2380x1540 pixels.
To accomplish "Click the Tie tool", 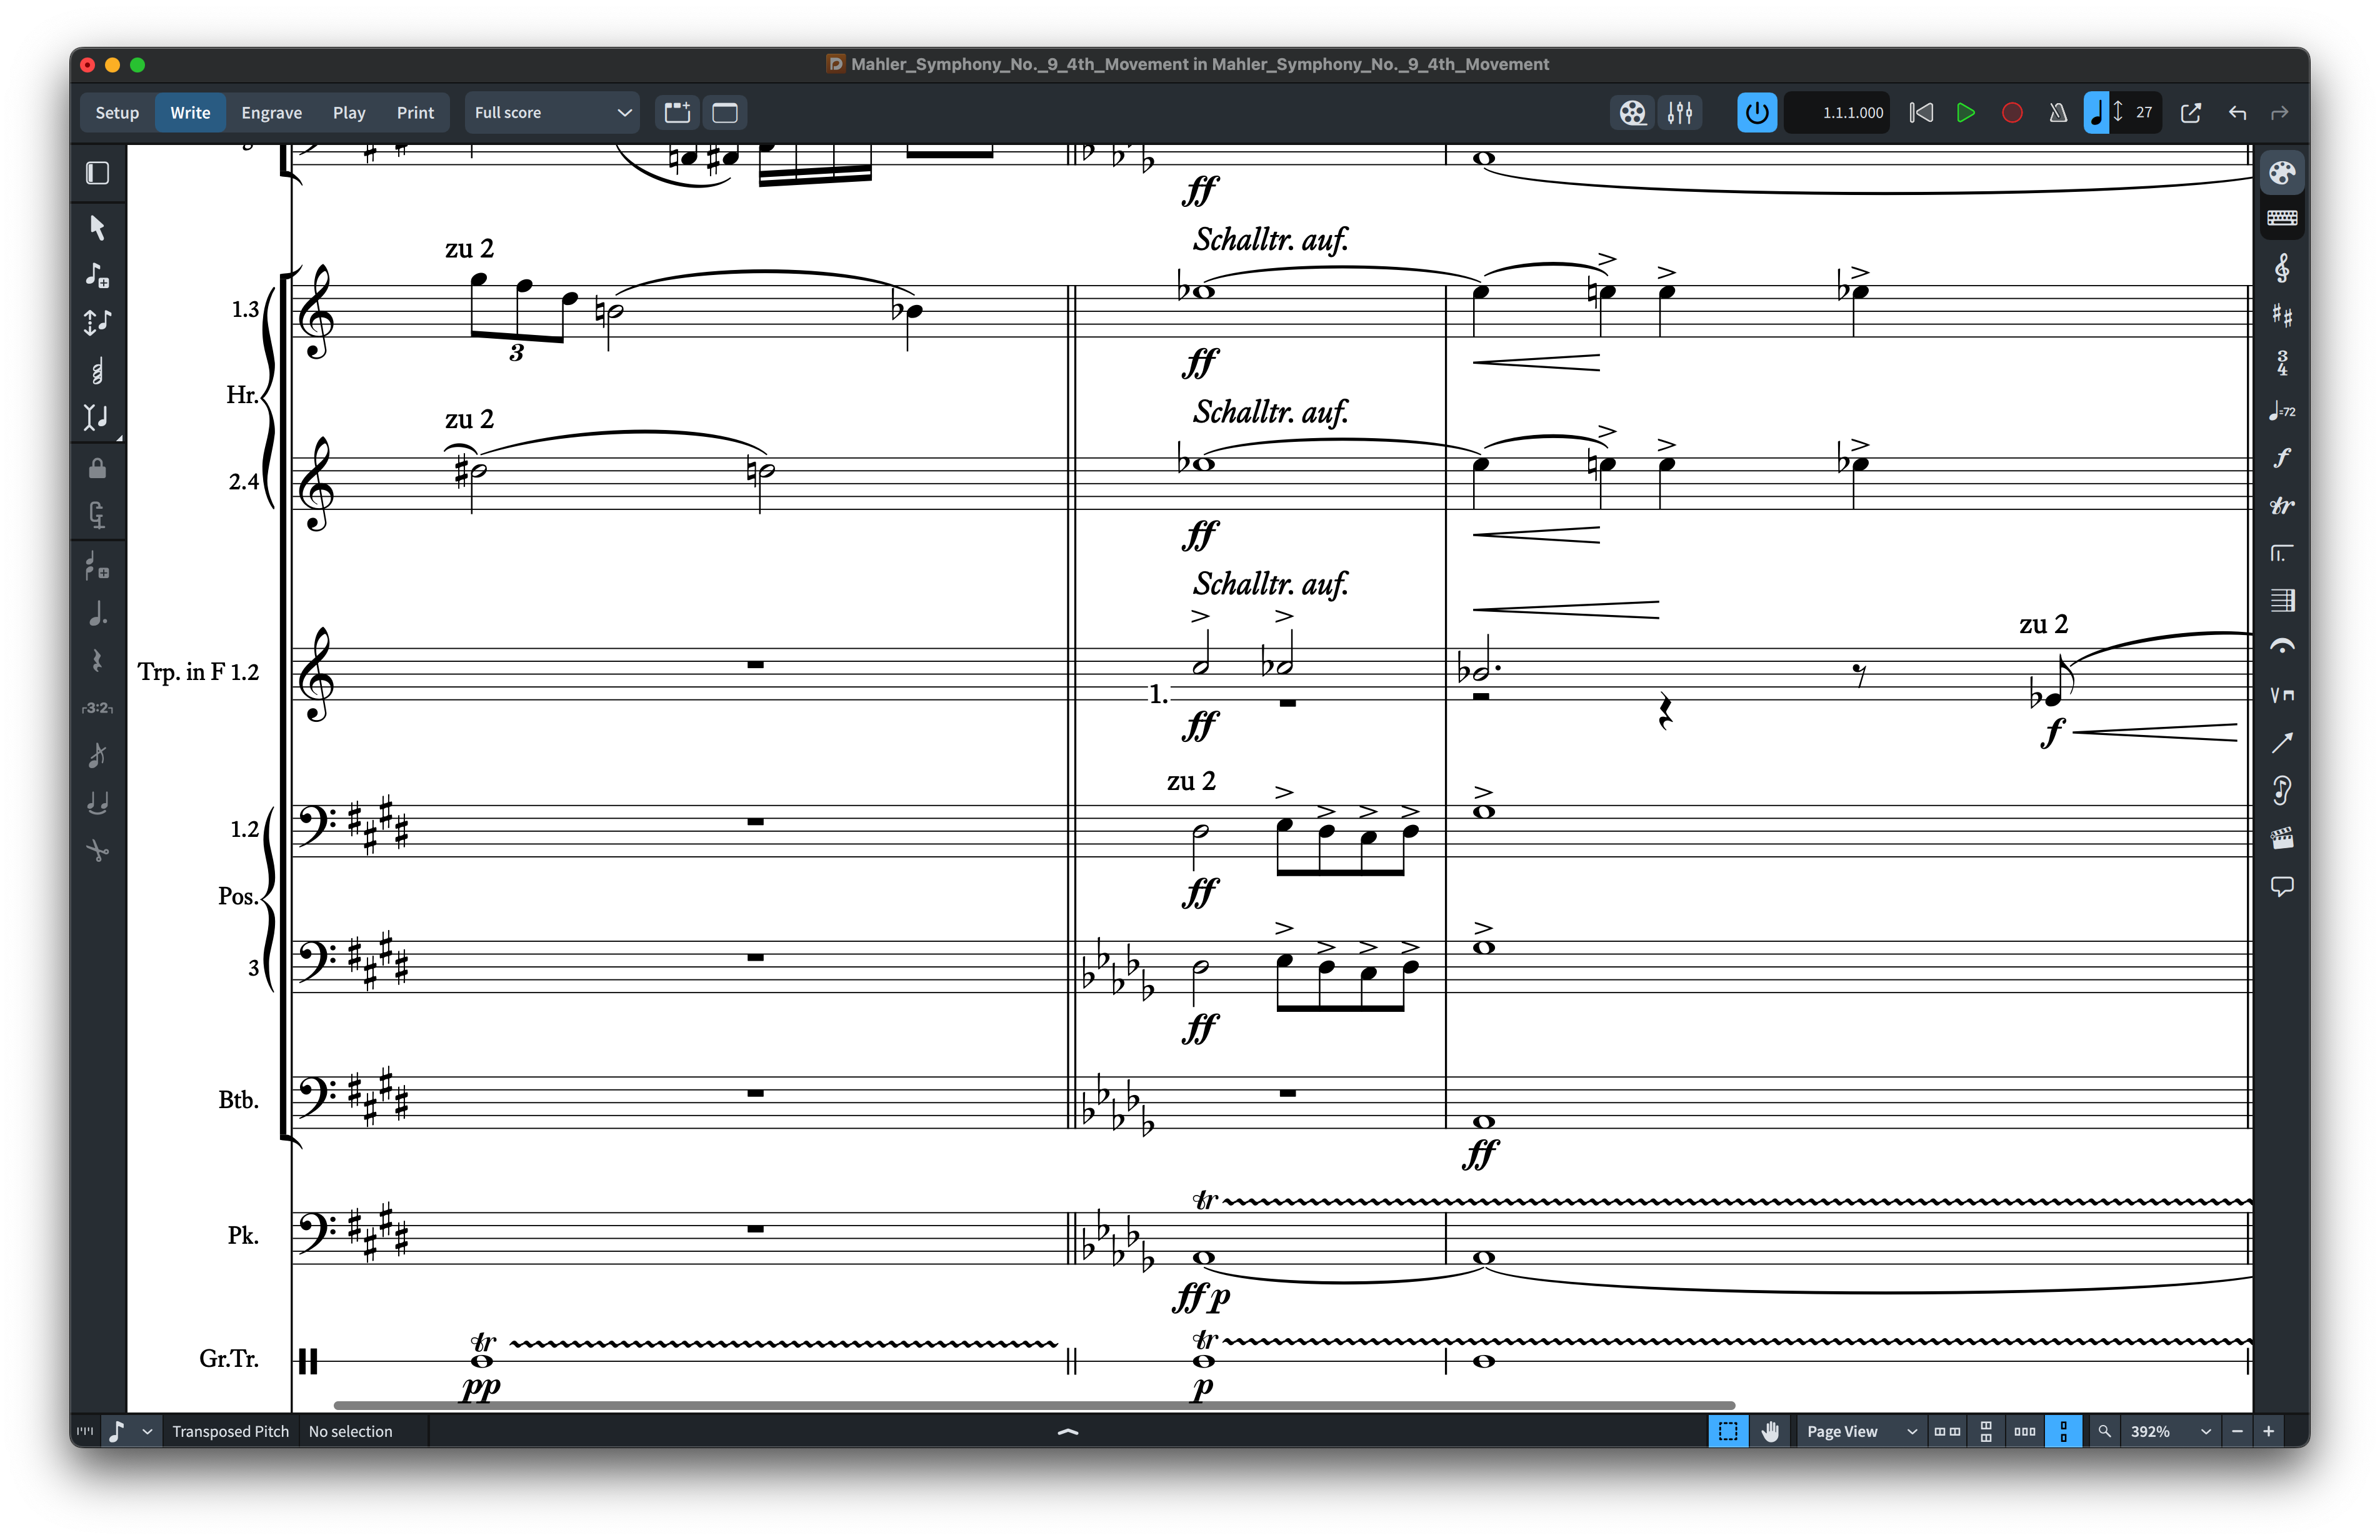I will (97, 802).
